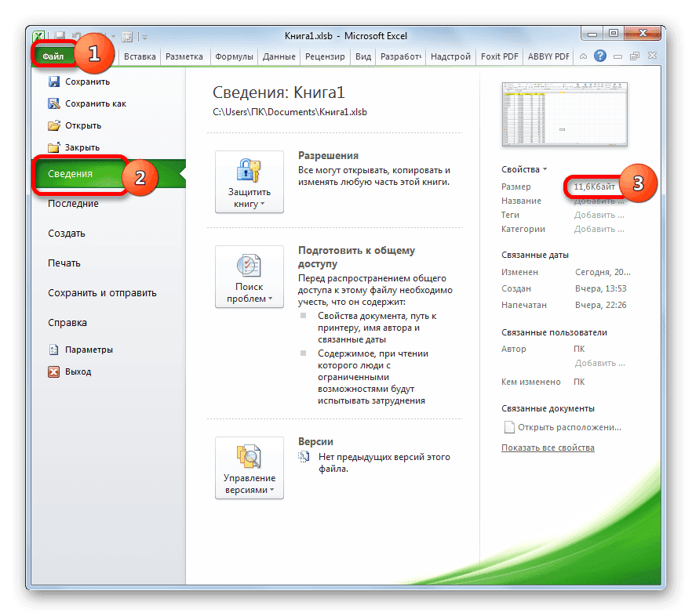Image resolution: width=692 pixels, height=616 pixels.
Task: Click the Сохранить как icon in sidebar
Action: 55,103
